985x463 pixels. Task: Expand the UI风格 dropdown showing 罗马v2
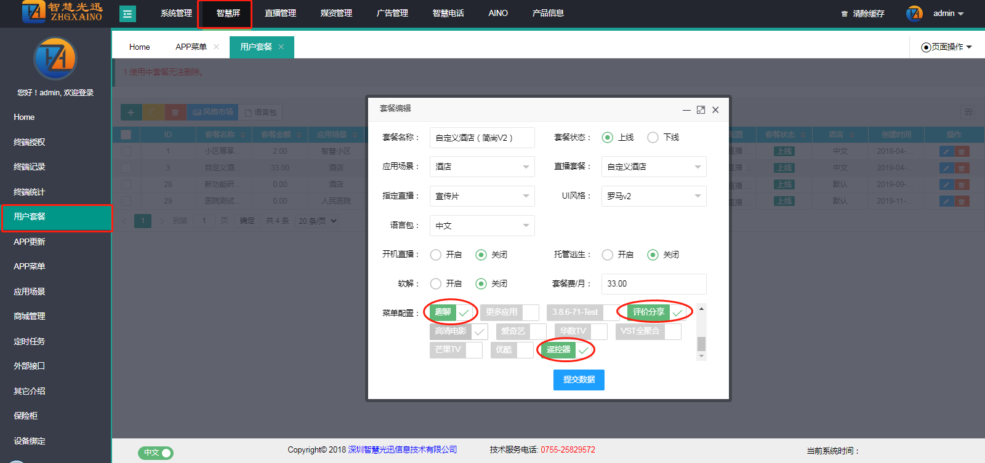point(653,196)
